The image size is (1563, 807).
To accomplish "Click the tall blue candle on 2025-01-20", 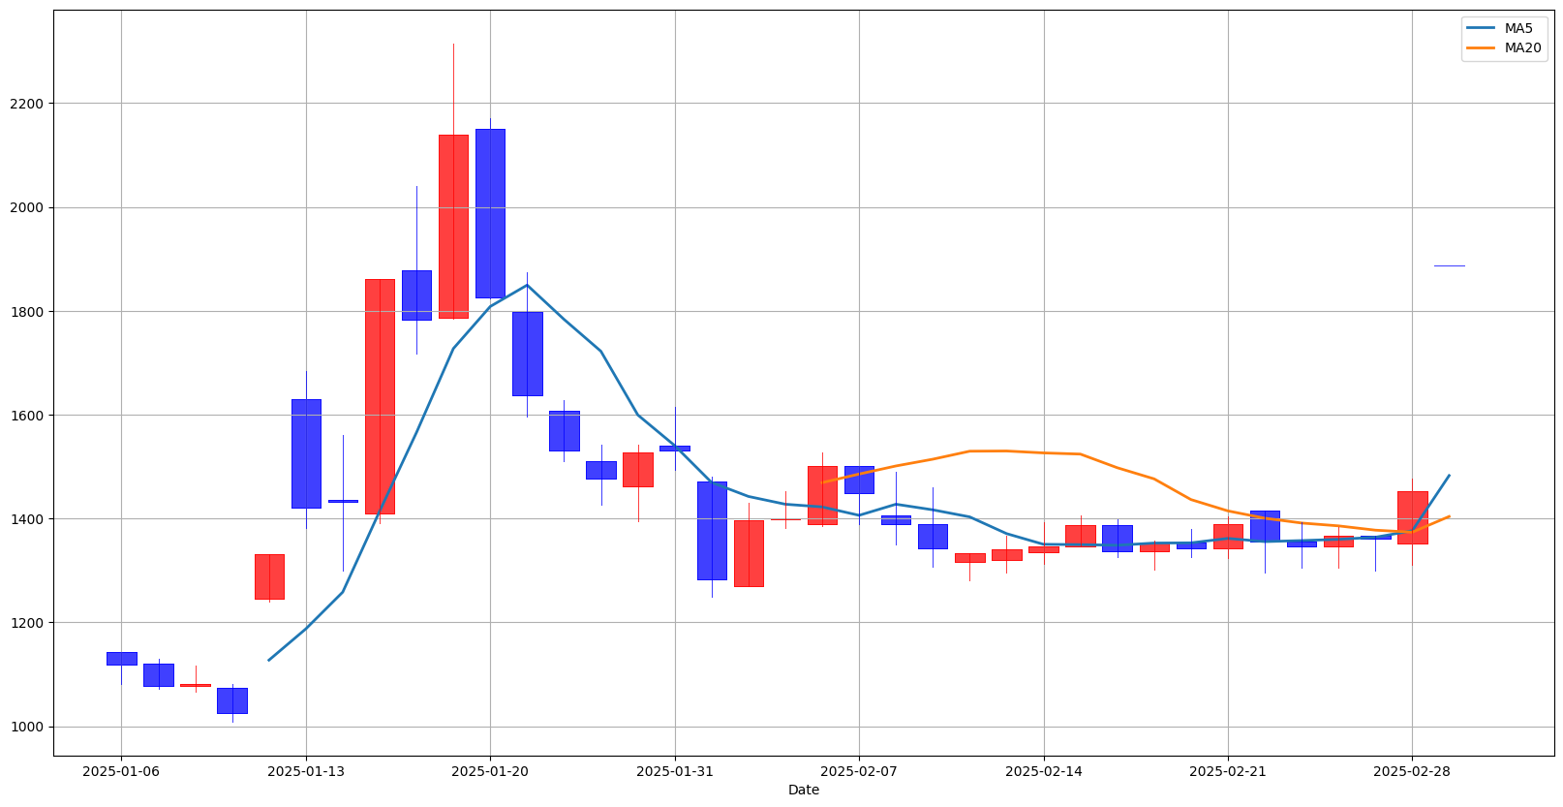I will pos(490,213).
